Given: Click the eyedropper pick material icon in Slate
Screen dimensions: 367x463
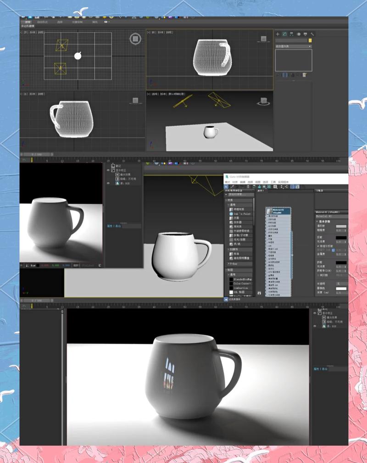Looking at the screenshot, I should point(232,187).
